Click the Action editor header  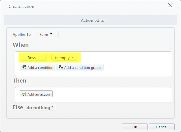coord(90,20)
